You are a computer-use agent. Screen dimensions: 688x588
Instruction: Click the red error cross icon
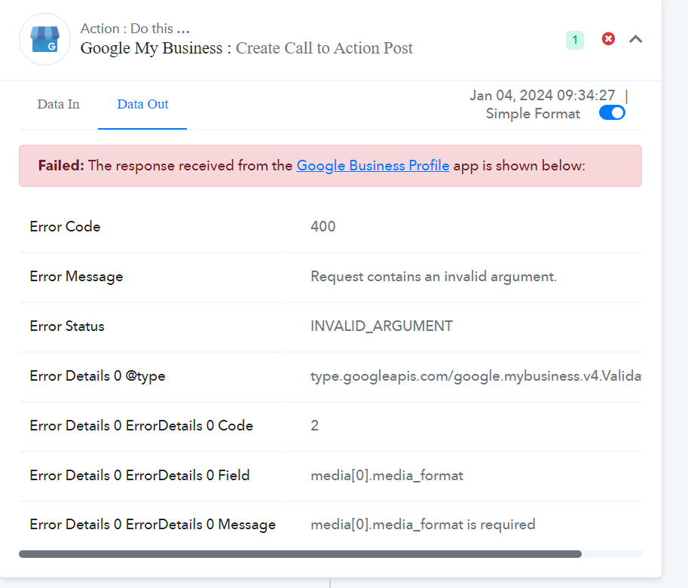608,39
